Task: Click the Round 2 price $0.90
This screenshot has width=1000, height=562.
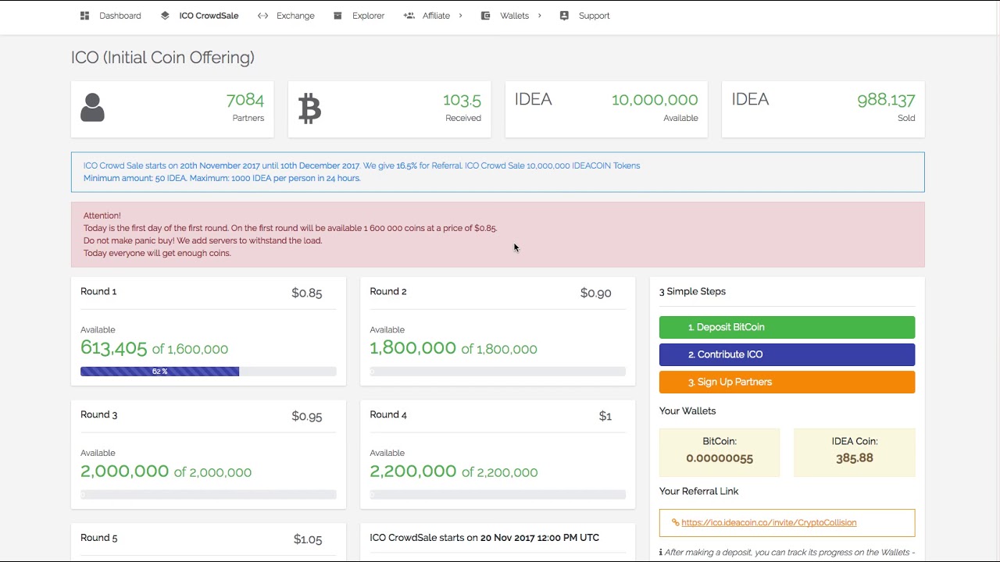Action: click(x=595, y=293)
